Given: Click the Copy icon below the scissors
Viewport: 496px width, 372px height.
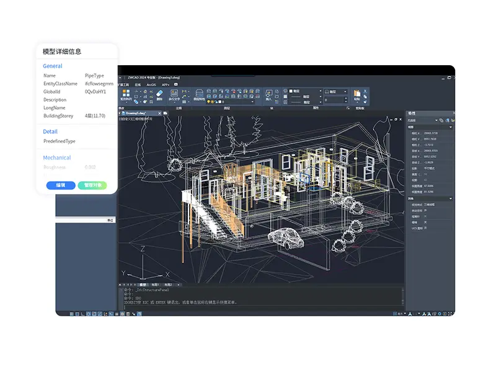Looking at the screenshot, I should tap(365, 97).
